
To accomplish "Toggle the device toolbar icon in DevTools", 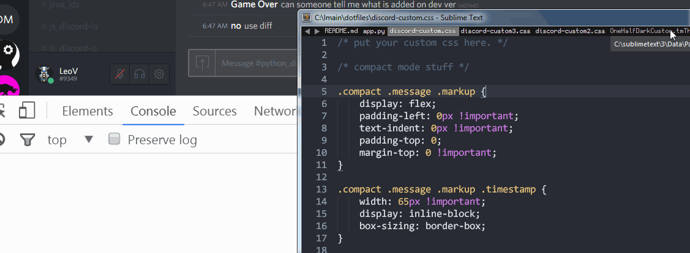I will tap(26, 111).
